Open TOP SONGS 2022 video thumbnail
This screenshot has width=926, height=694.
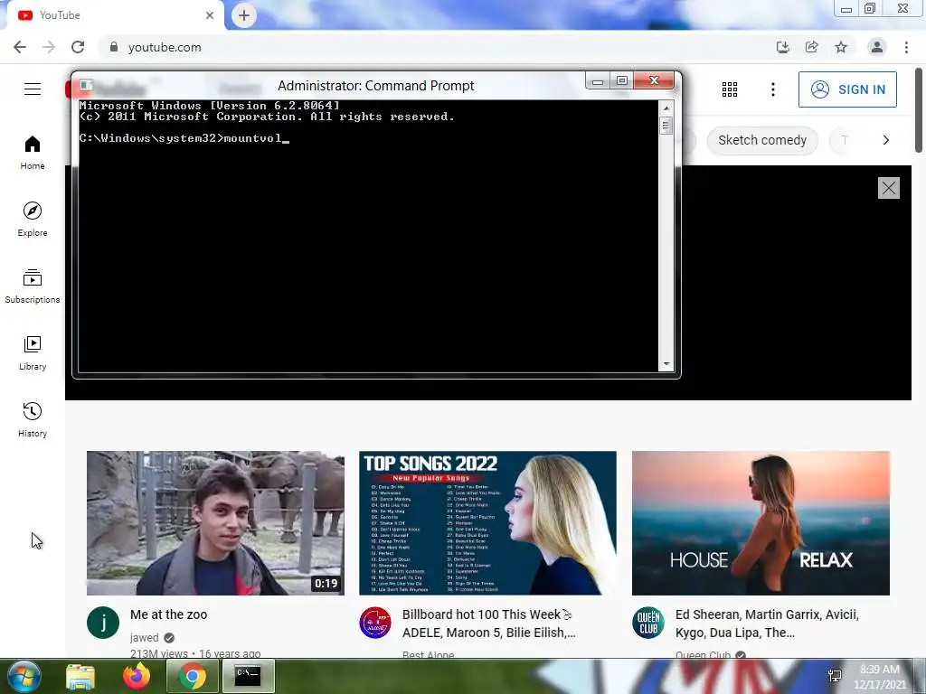pos(487,523)
